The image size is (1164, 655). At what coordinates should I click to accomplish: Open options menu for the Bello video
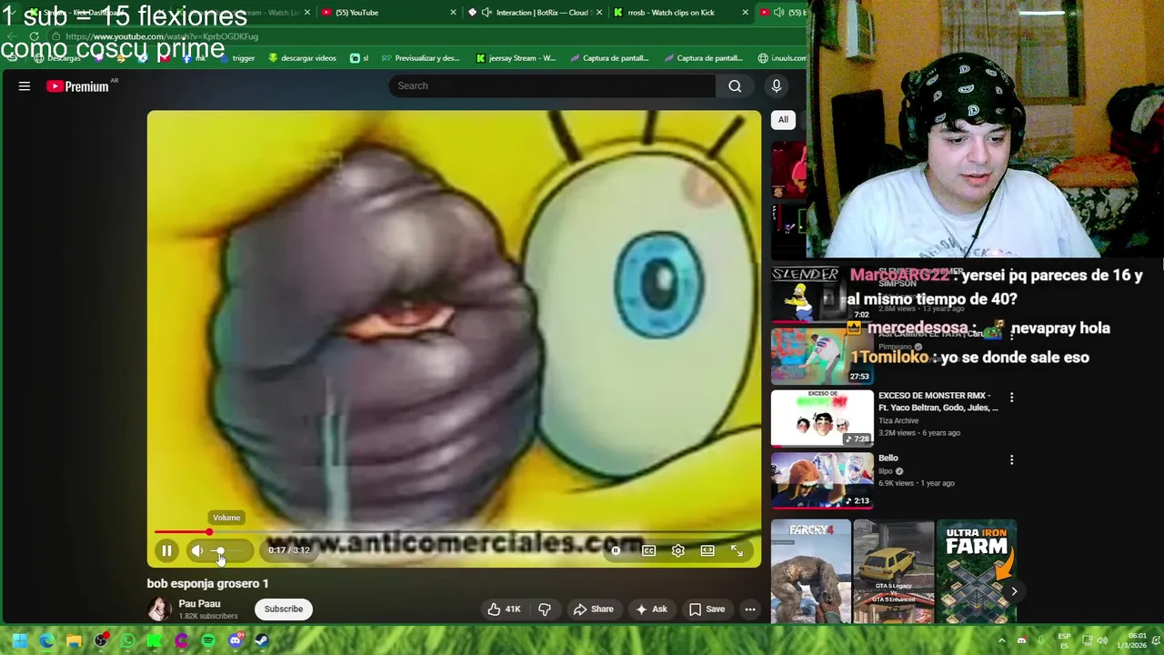pos(1011,460)
